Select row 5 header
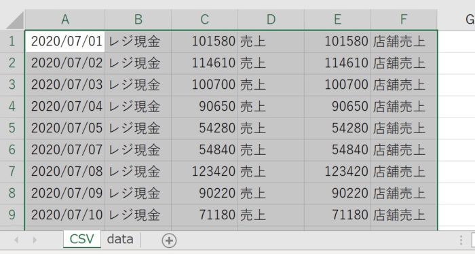475x254 pixels. (12, 128)
